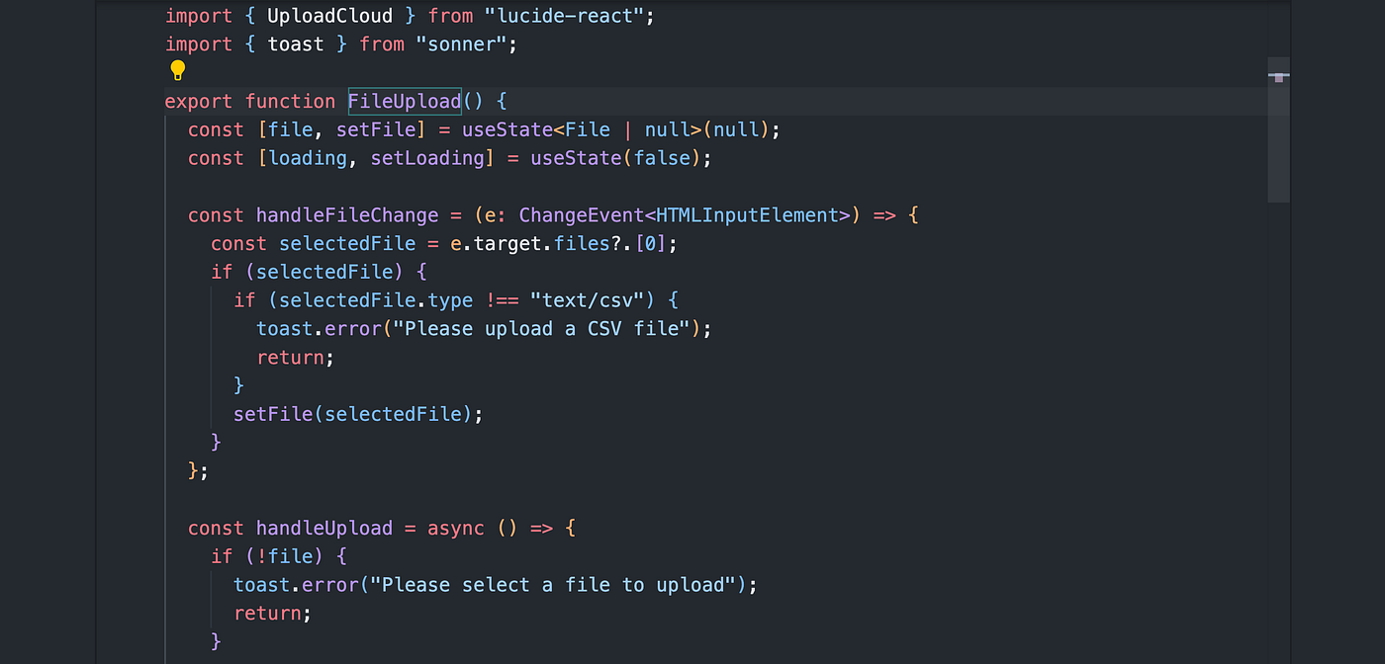Click the yellow lightbulb quick-fix icon
Viewport: 1385px width, 664px height.
[x=177, y=70]
